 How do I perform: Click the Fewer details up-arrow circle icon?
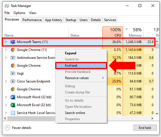point(7,128)
